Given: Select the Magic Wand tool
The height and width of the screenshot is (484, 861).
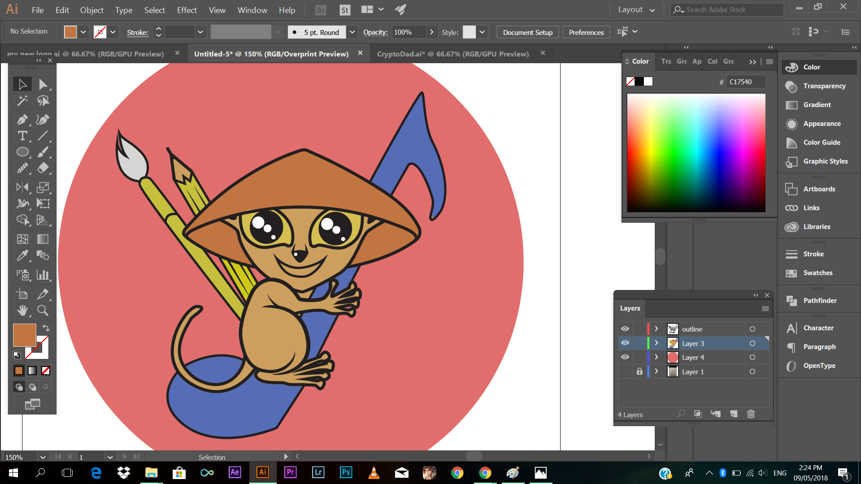Looking at the screenshot, I should click(22, 101).
